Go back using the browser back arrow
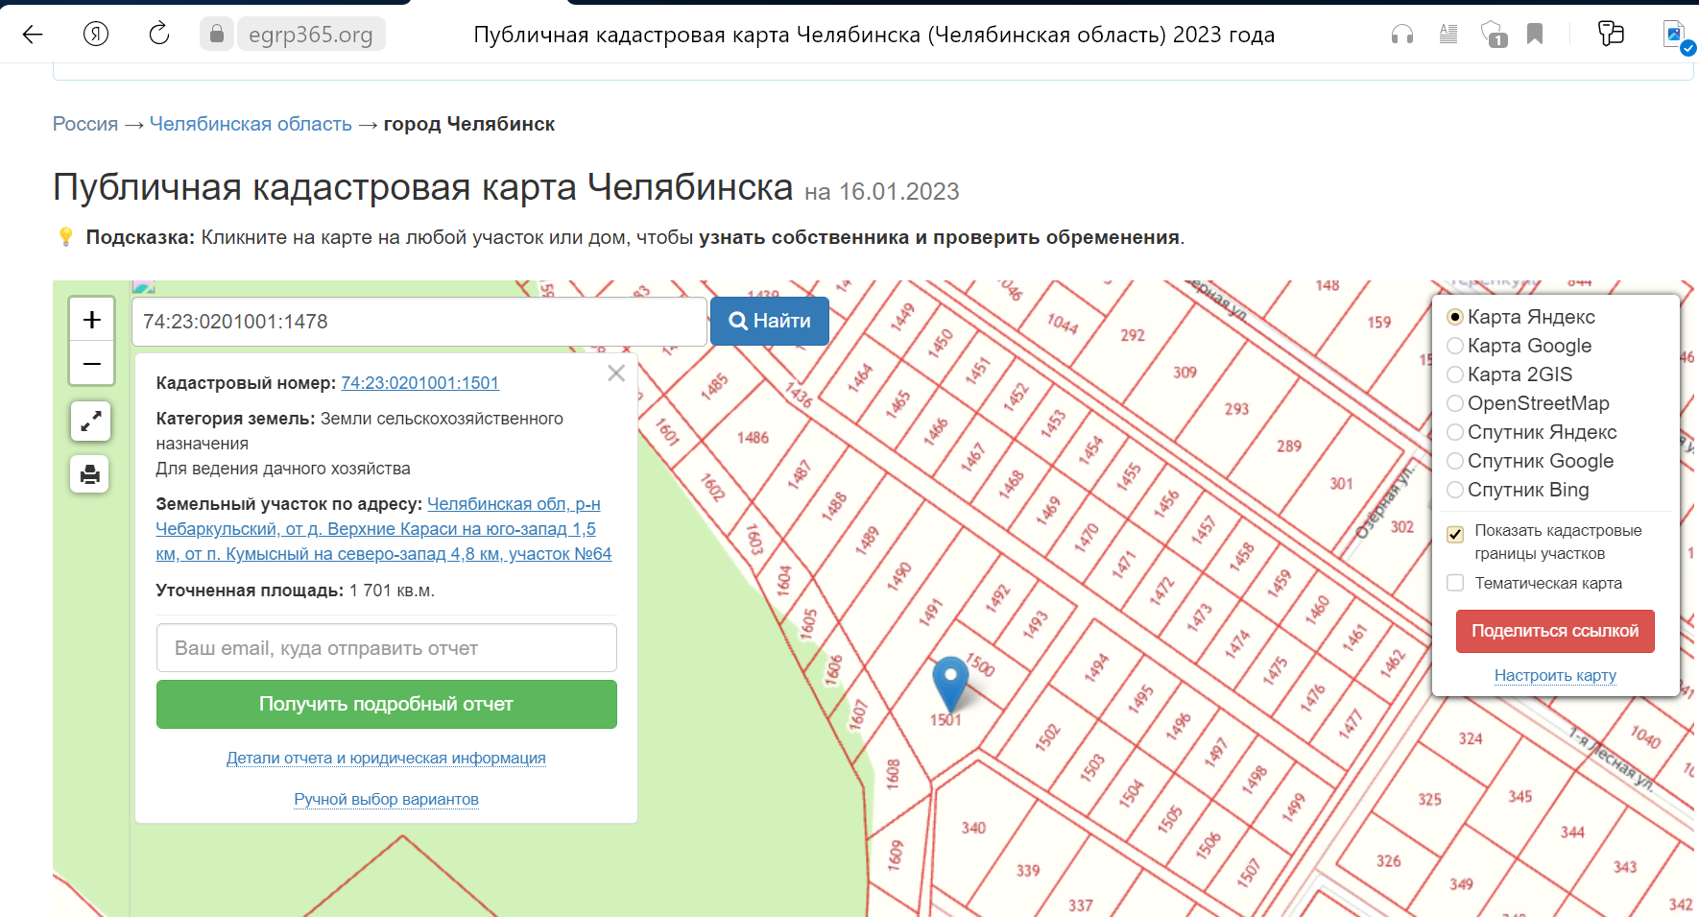Viewport: 1699px width, 917px height. [33, 35]
